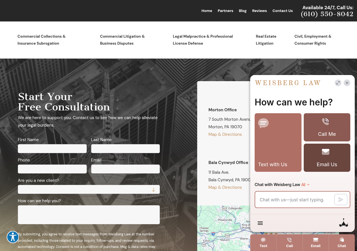Expand the chat widget to full size

338,83
